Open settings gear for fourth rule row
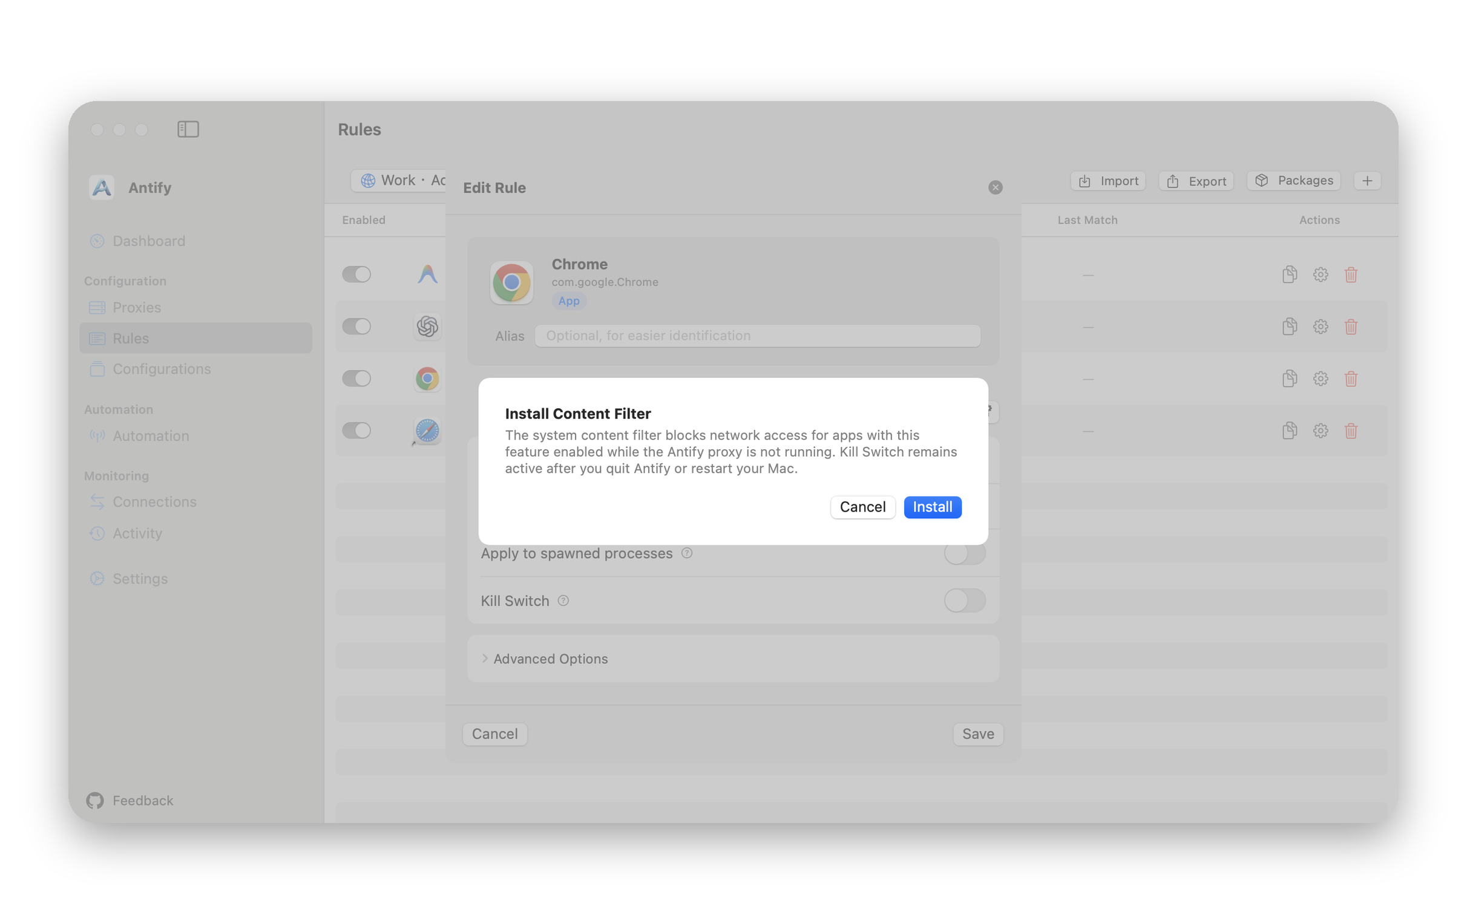 (1320, 431)
